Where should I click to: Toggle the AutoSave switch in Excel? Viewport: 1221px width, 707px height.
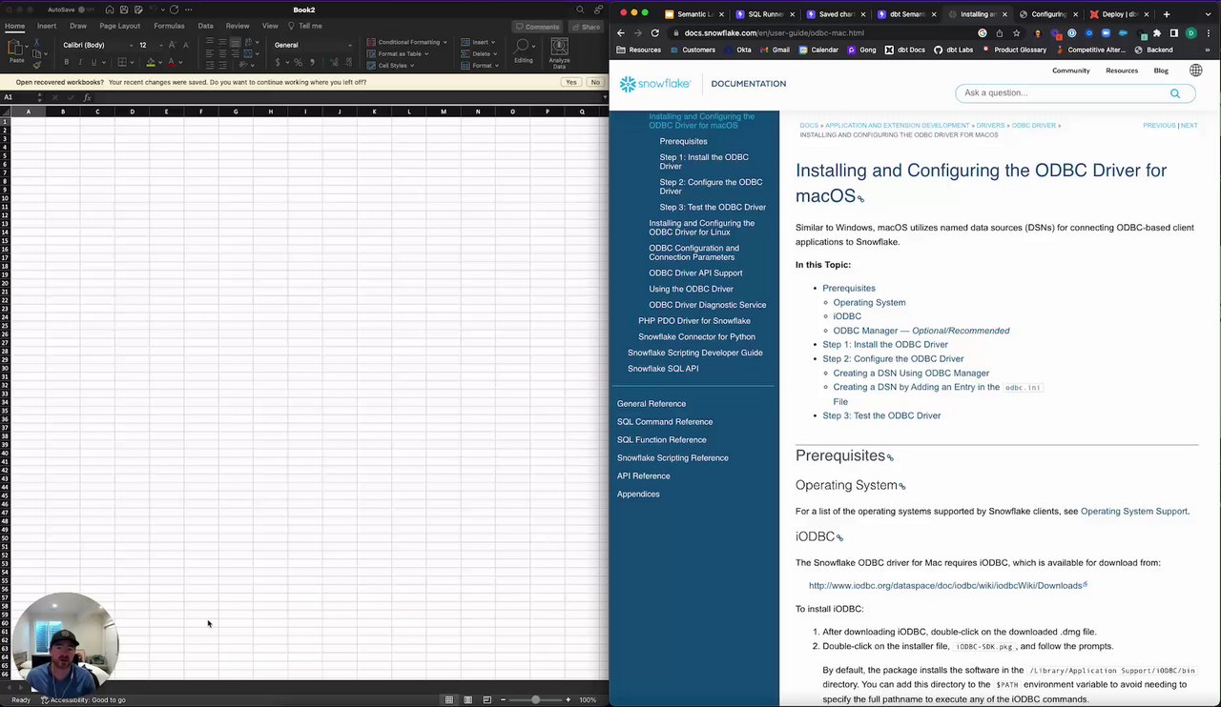click(86, 10)
